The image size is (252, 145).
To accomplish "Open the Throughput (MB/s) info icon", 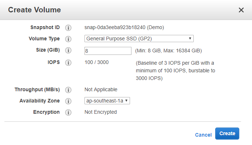I will pos(68,90).
